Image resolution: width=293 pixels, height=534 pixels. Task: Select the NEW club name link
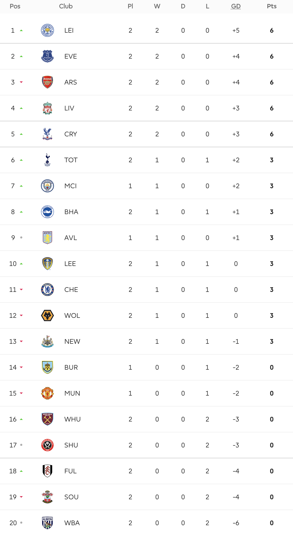point(72,341)
